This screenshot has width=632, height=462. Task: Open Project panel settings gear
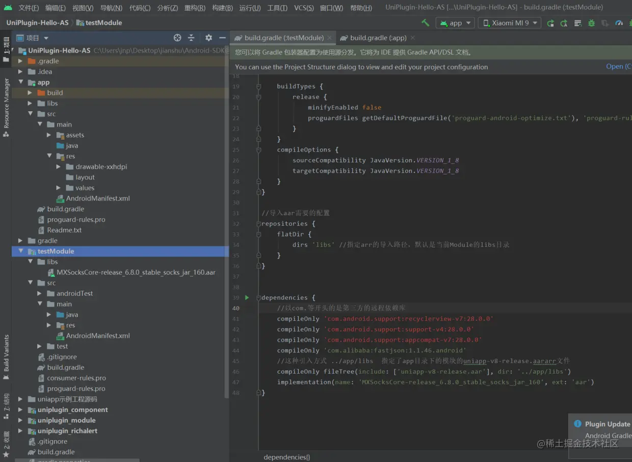click(208, 38)
